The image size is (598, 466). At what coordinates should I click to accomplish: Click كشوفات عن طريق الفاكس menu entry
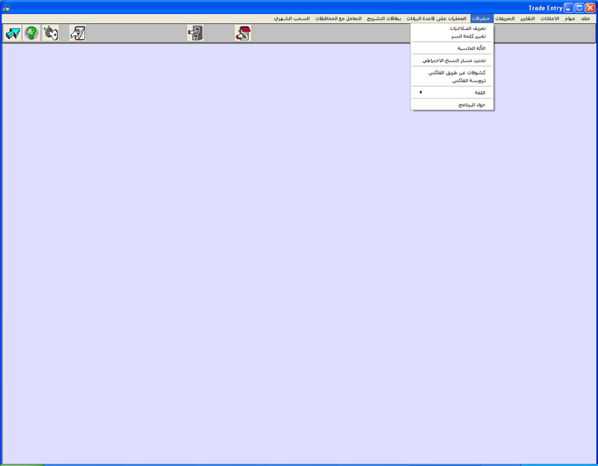[x=457, y=72]
